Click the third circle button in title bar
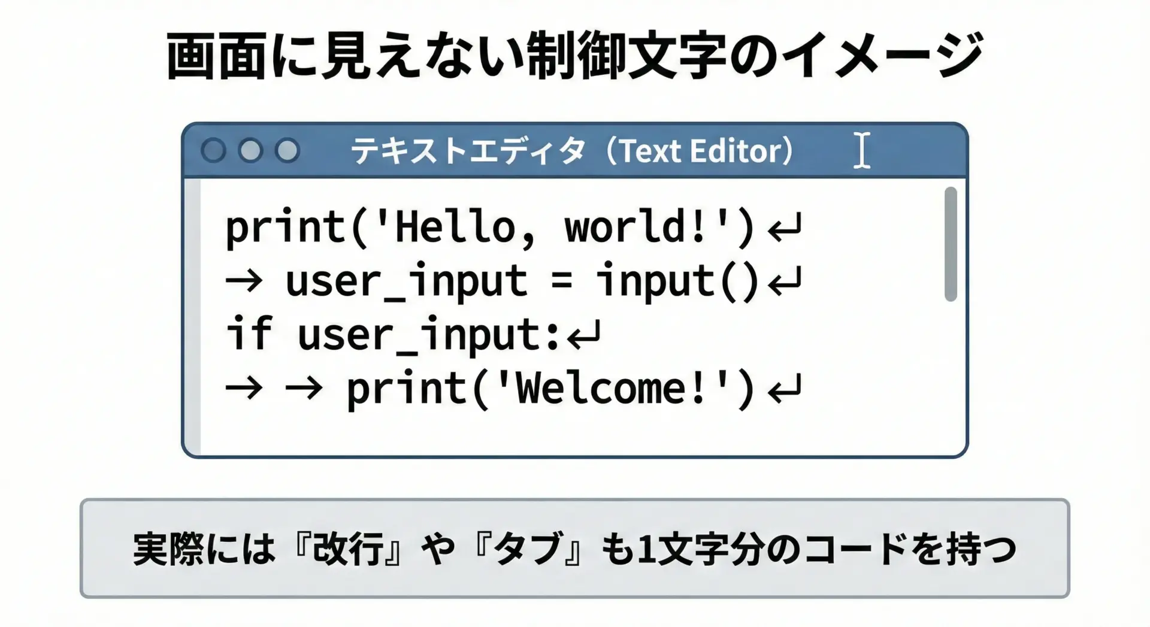 [287, 151]
